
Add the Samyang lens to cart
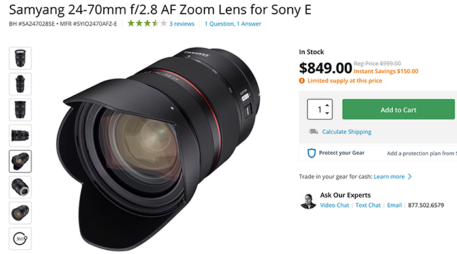(x=398, y=109)
